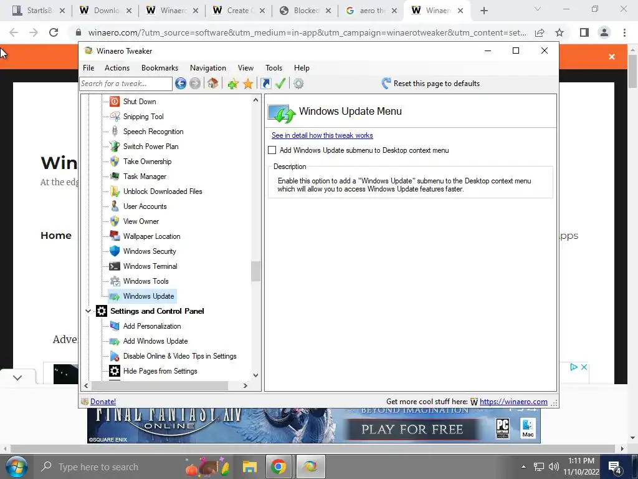Click tree horizontal scroll right arrow
Viewport: 638px width, 479px height.
[x=245, y=385]
